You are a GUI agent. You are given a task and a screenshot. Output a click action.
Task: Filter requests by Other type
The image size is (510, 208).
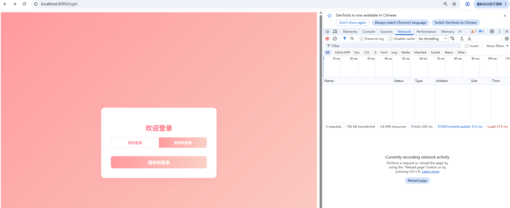(461, 52)
